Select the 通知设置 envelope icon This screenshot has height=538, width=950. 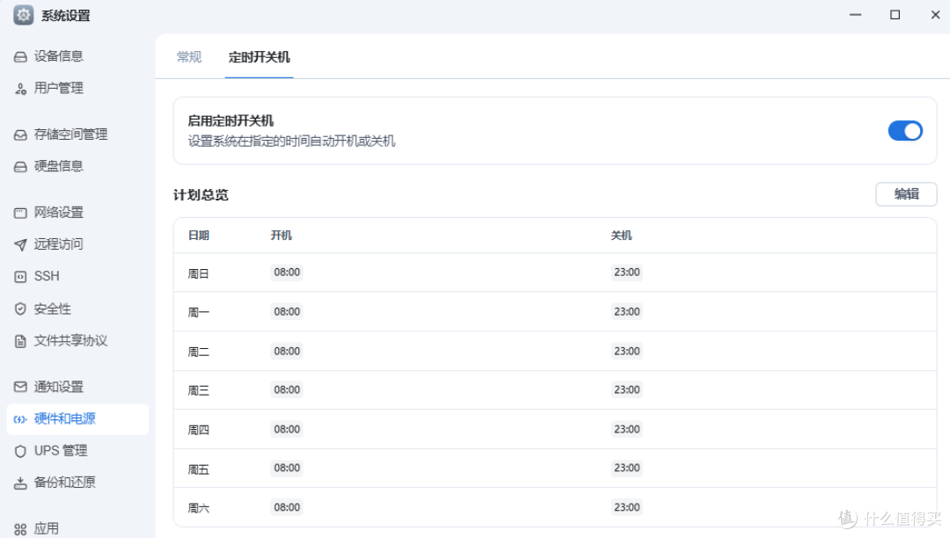(x=20, y=387)
